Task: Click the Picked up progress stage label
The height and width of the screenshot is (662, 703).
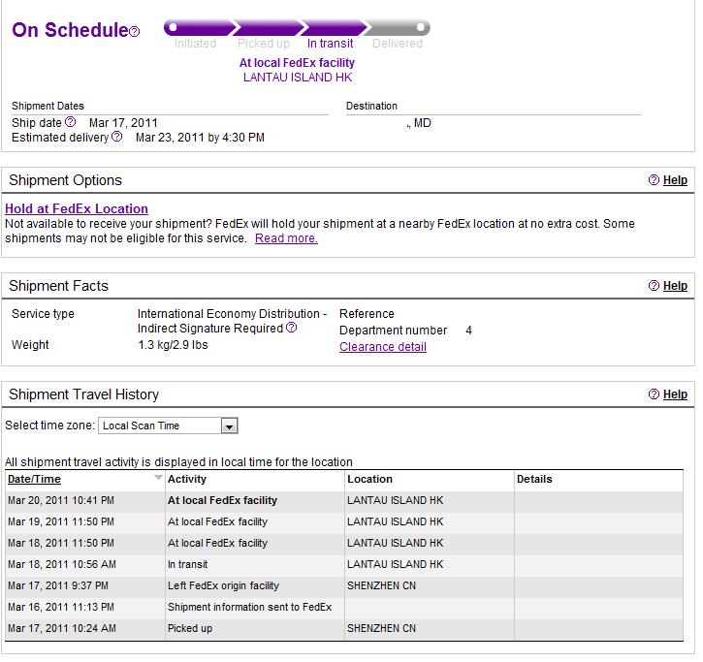Action: click(263, 44)
